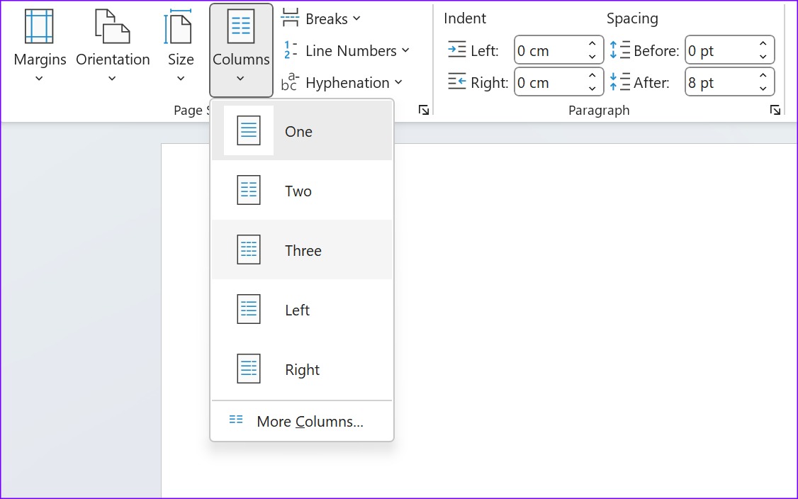Choose the One column layout
The image size is (798, 499).
tap(302, 131)
